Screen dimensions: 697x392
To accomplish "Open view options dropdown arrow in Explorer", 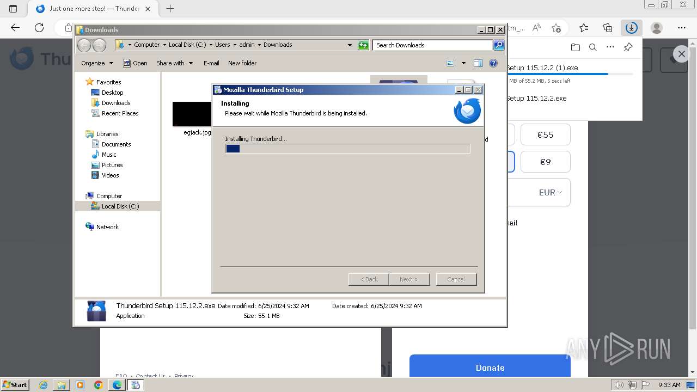I will pos(463,63).
